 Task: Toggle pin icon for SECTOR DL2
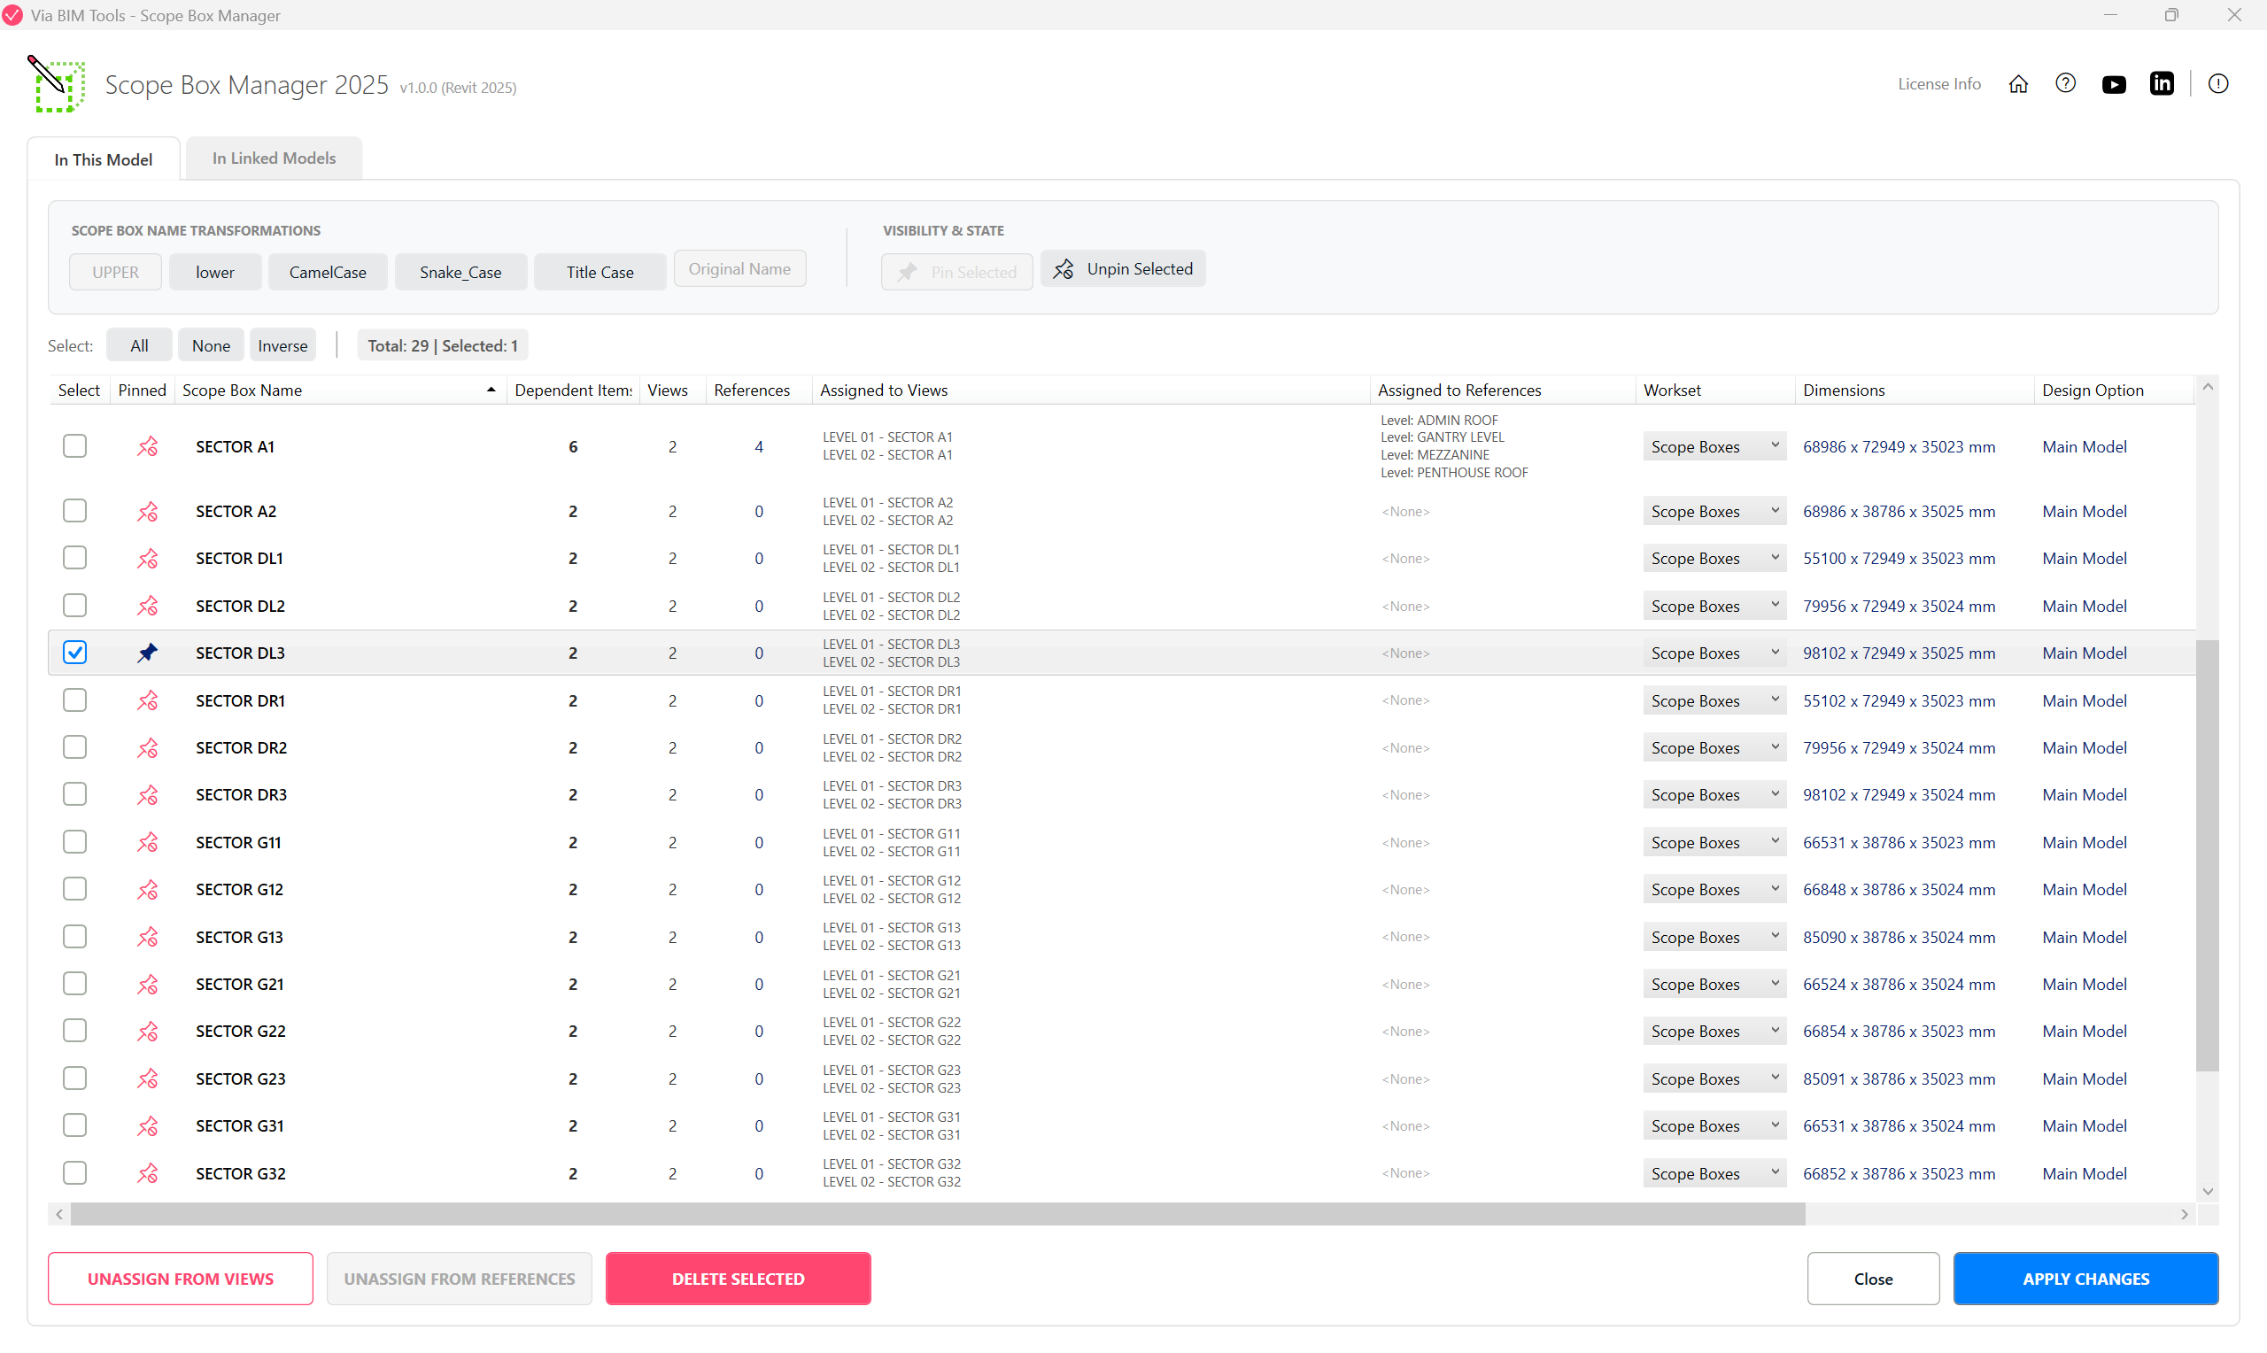click(148, 607)
